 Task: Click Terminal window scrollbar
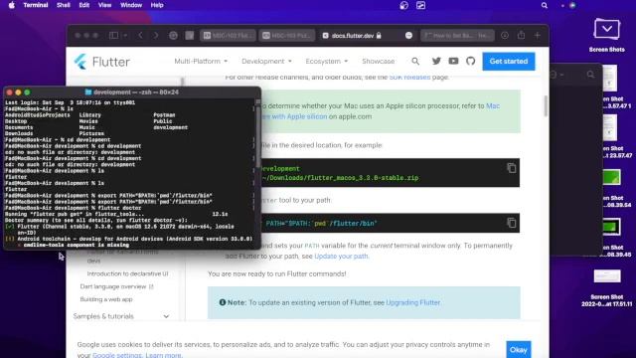click(x=257, y=136)
